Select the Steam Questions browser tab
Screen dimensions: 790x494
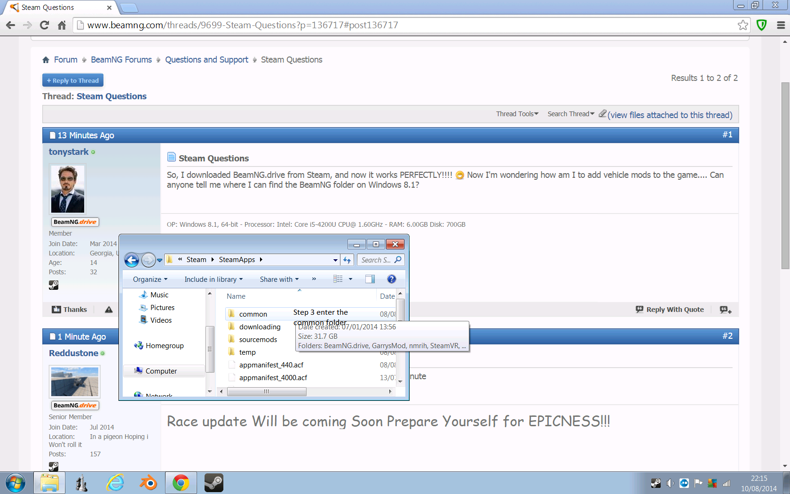(x=61, y=8)
